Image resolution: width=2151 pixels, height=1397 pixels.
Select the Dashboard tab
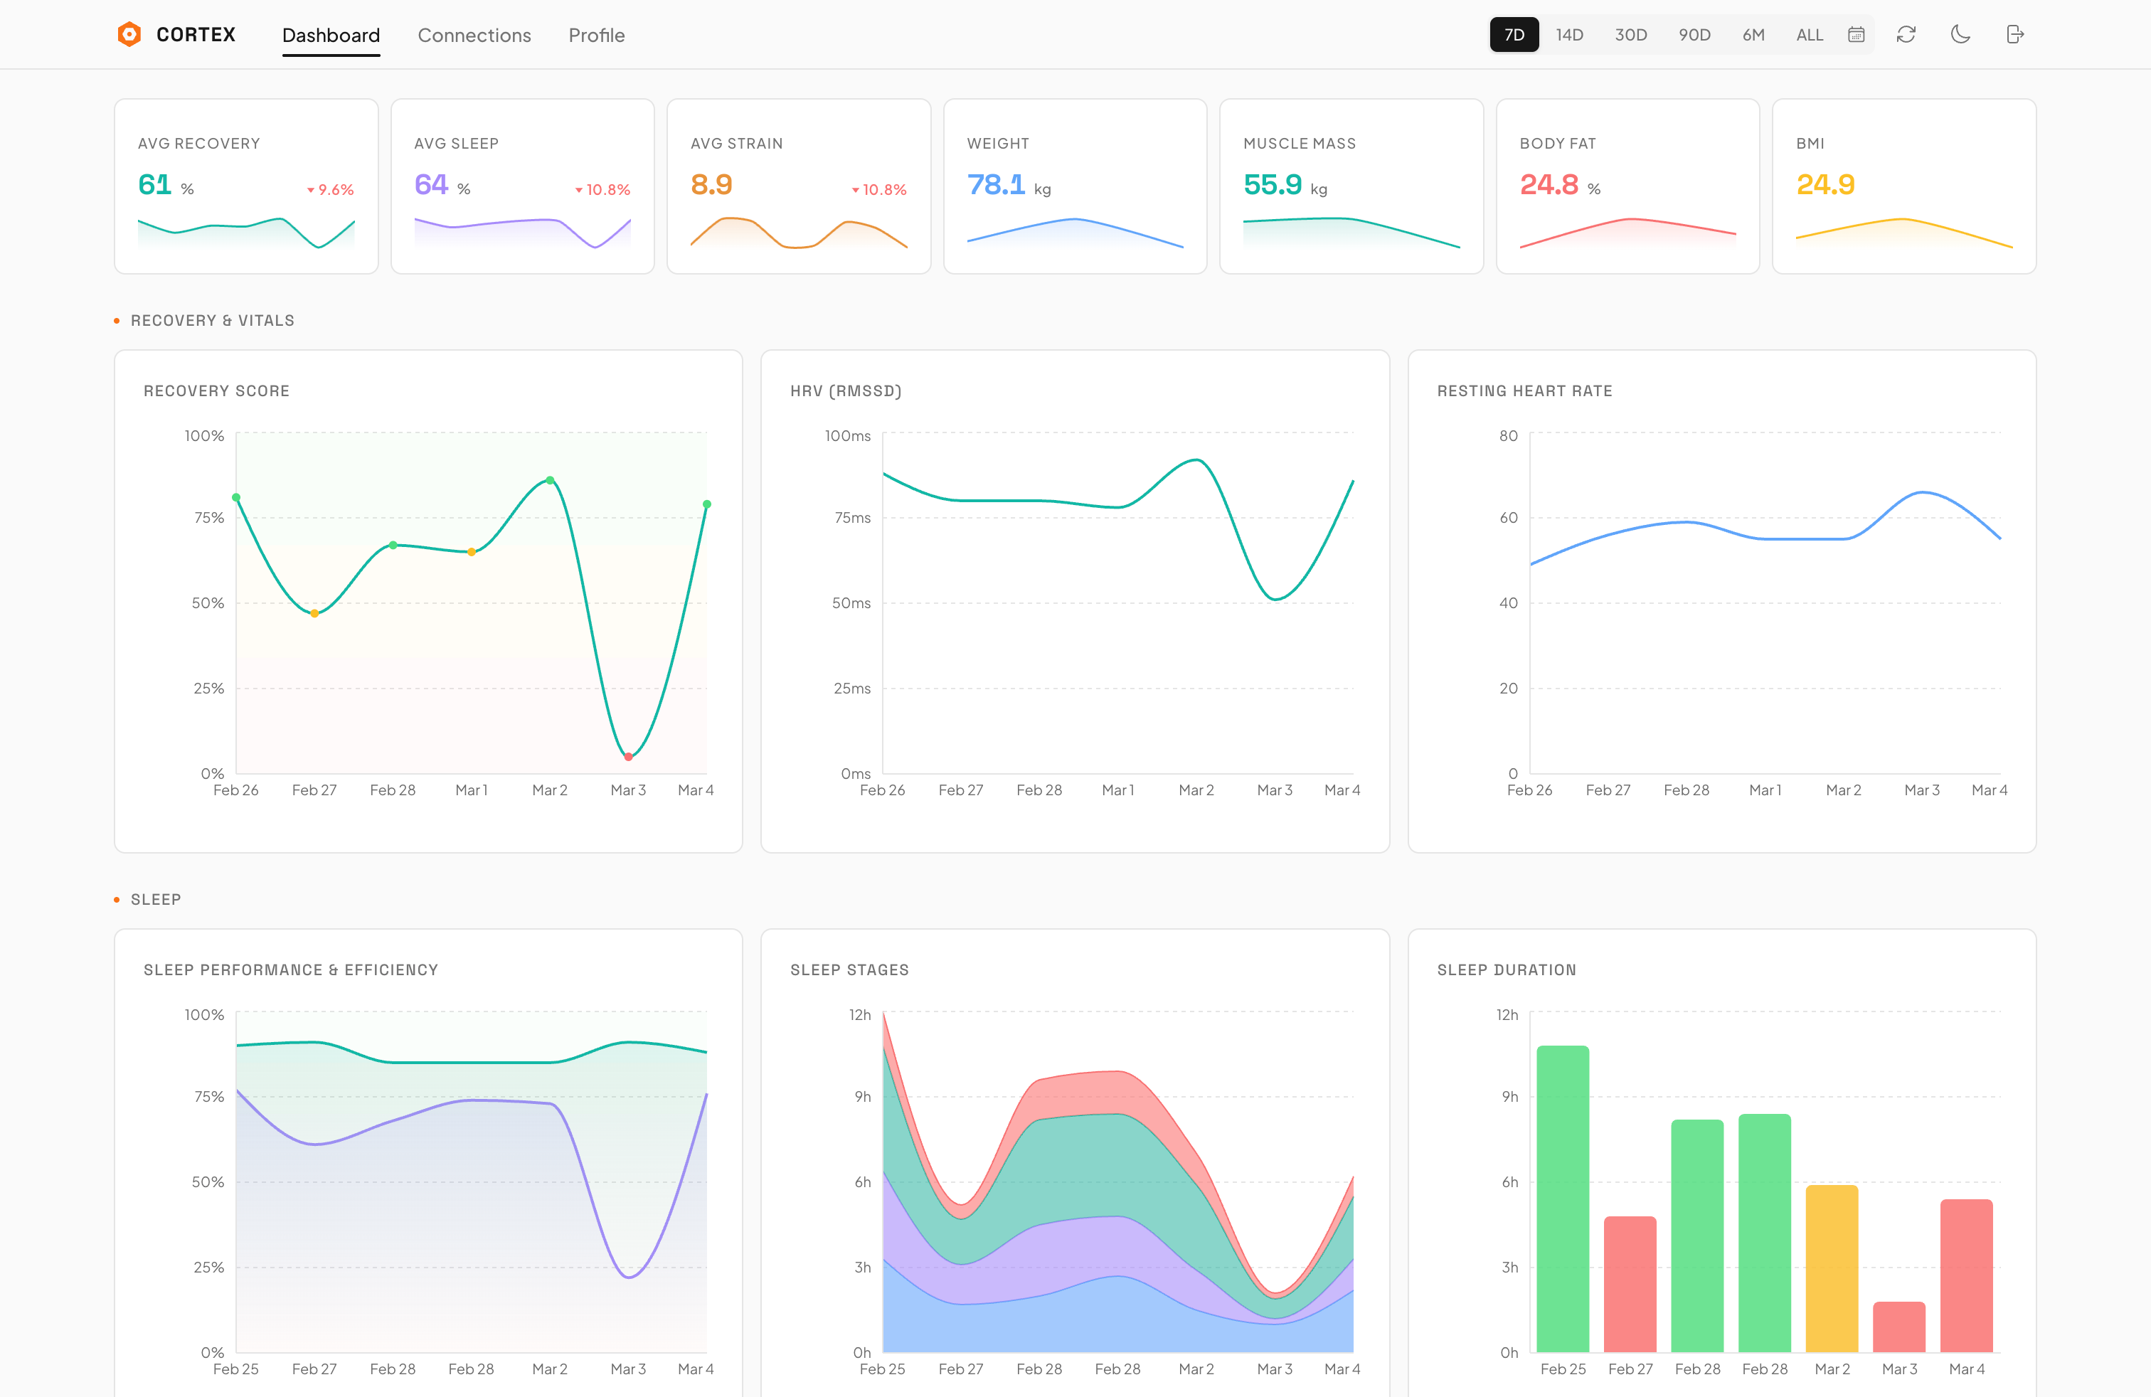331,36
